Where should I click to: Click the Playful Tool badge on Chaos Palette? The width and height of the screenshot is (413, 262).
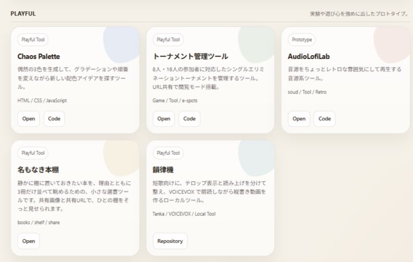[33, 40]
